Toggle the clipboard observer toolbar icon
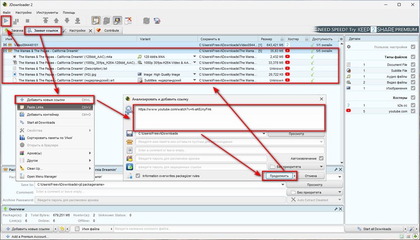 (x=96, y=21)
